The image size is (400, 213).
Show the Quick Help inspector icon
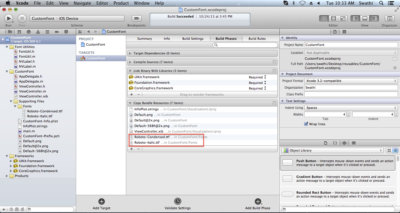[x=344, y=32]
